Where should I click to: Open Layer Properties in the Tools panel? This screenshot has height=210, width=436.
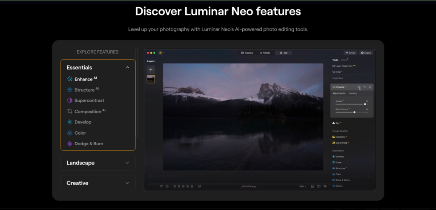click(344, 66)
